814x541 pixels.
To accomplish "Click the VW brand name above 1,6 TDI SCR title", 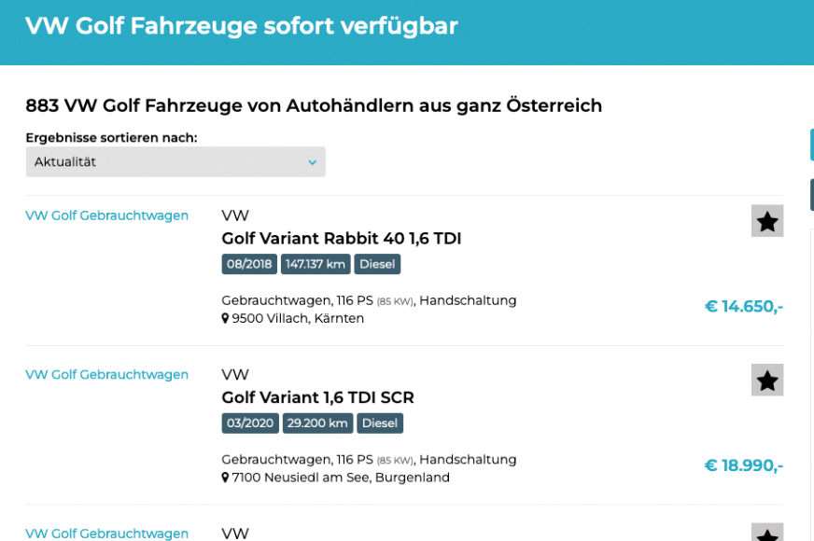I will pos(235,374).
